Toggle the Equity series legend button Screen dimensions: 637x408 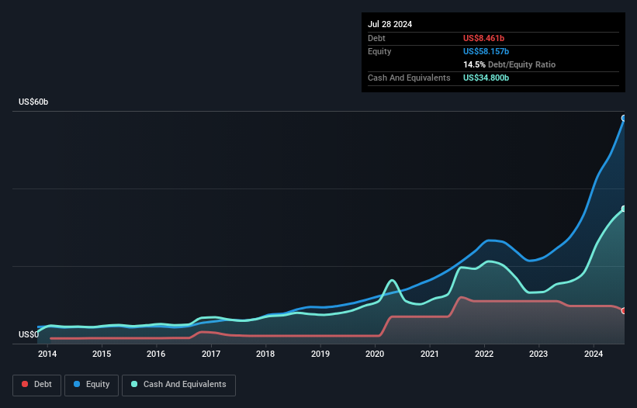coord(92,385)
